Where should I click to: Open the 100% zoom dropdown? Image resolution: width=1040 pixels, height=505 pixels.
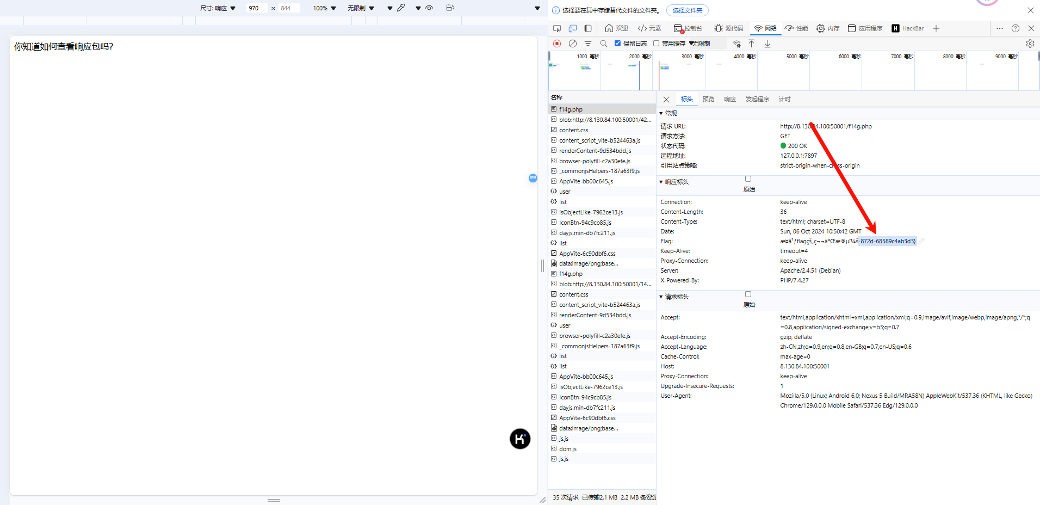click(324, 8)
